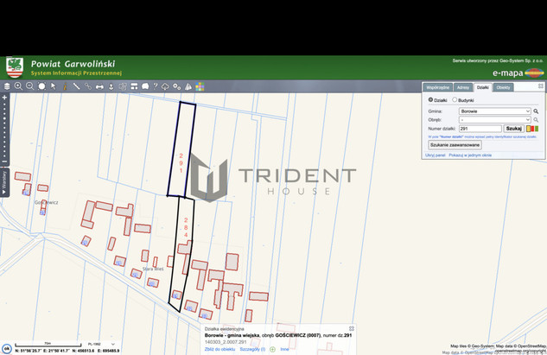
Task: Select the Budynki radio button
Action: [x=455, y=100]
